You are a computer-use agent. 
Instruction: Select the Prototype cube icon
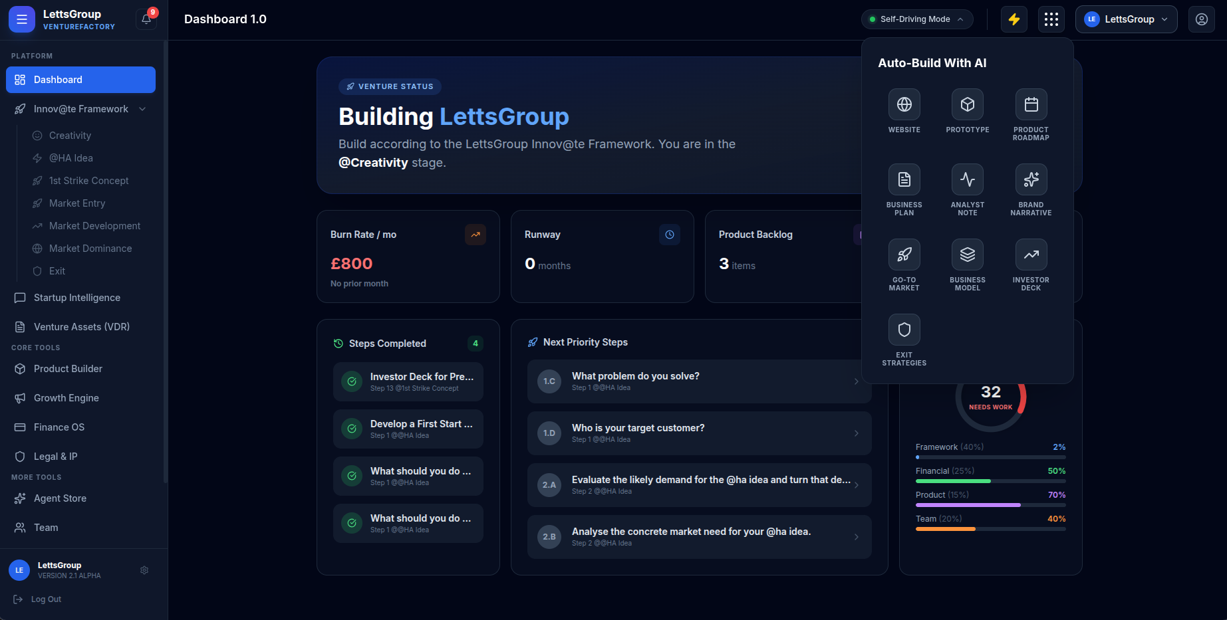coord(967,105)
